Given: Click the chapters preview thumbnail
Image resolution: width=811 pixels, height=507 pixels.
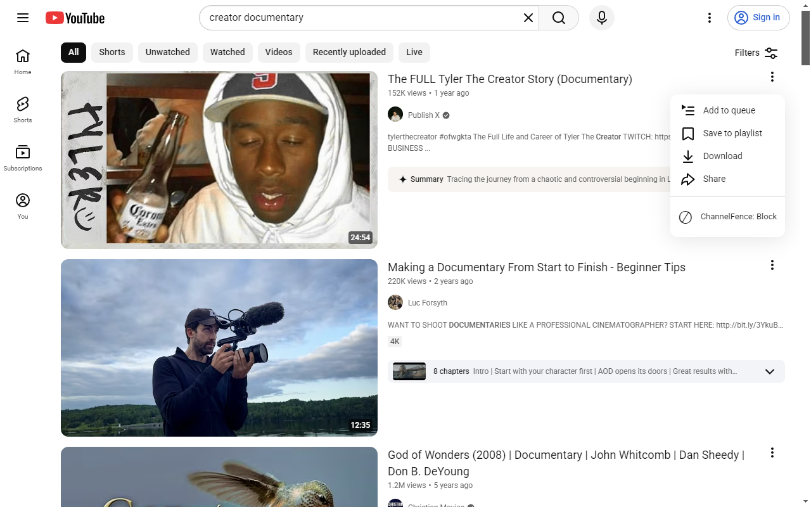Looking at the screenshot, I should click(409, 371).
